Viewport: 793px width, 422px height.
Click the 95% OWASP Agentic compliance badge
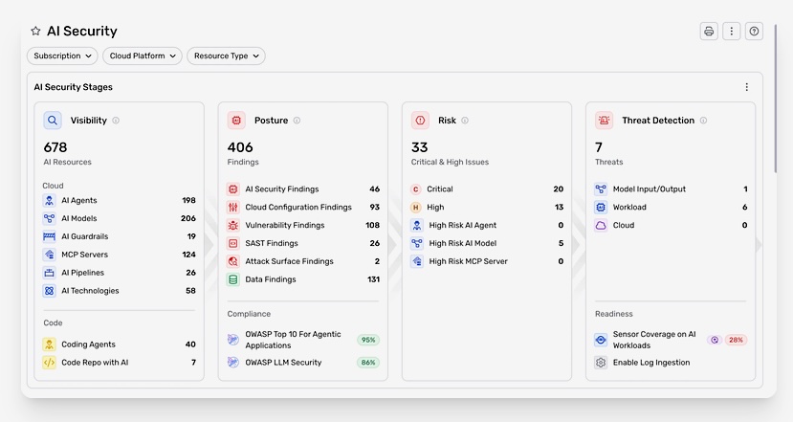point(368,340)
